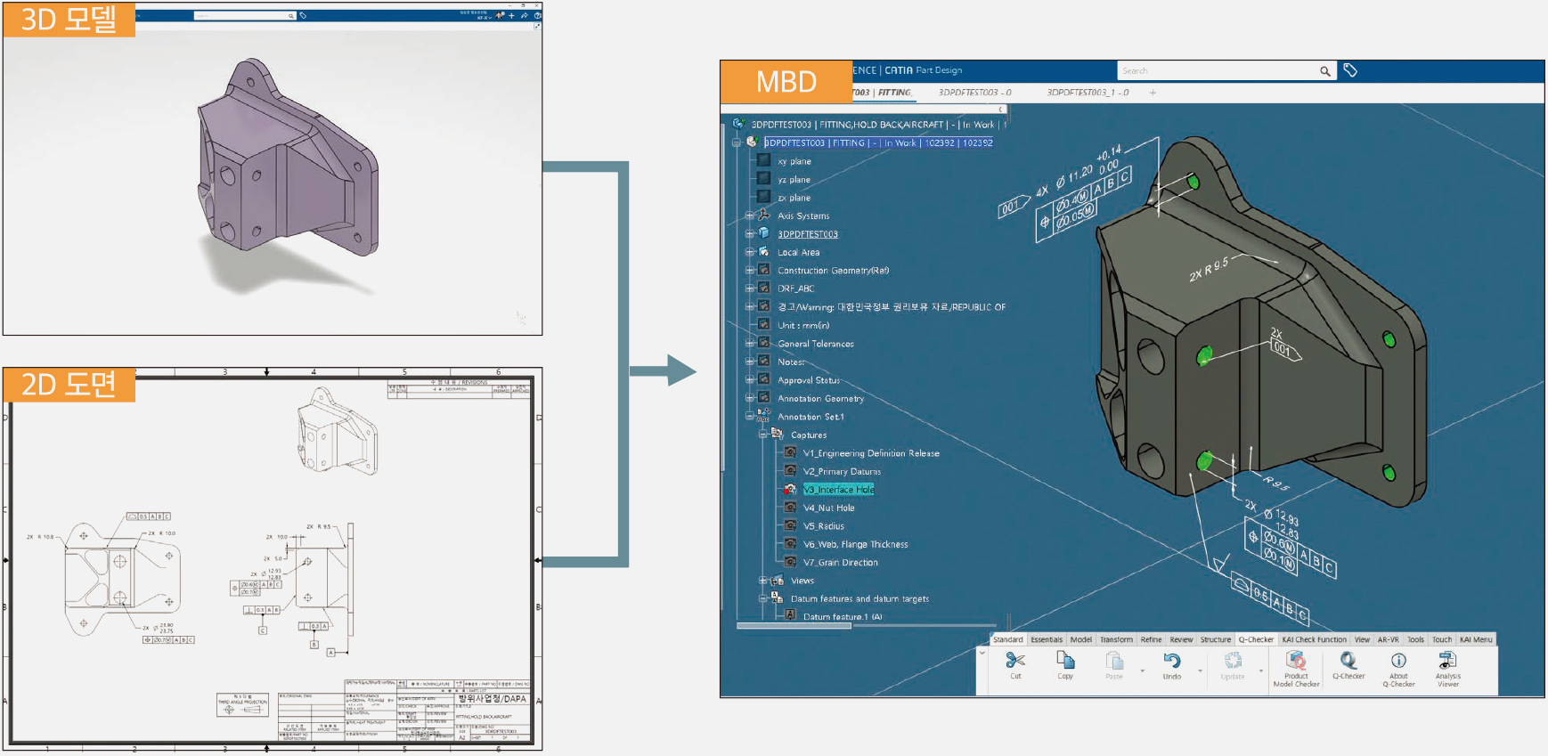Click the tag icon beside search
1548x756 pixels.
1350,70
